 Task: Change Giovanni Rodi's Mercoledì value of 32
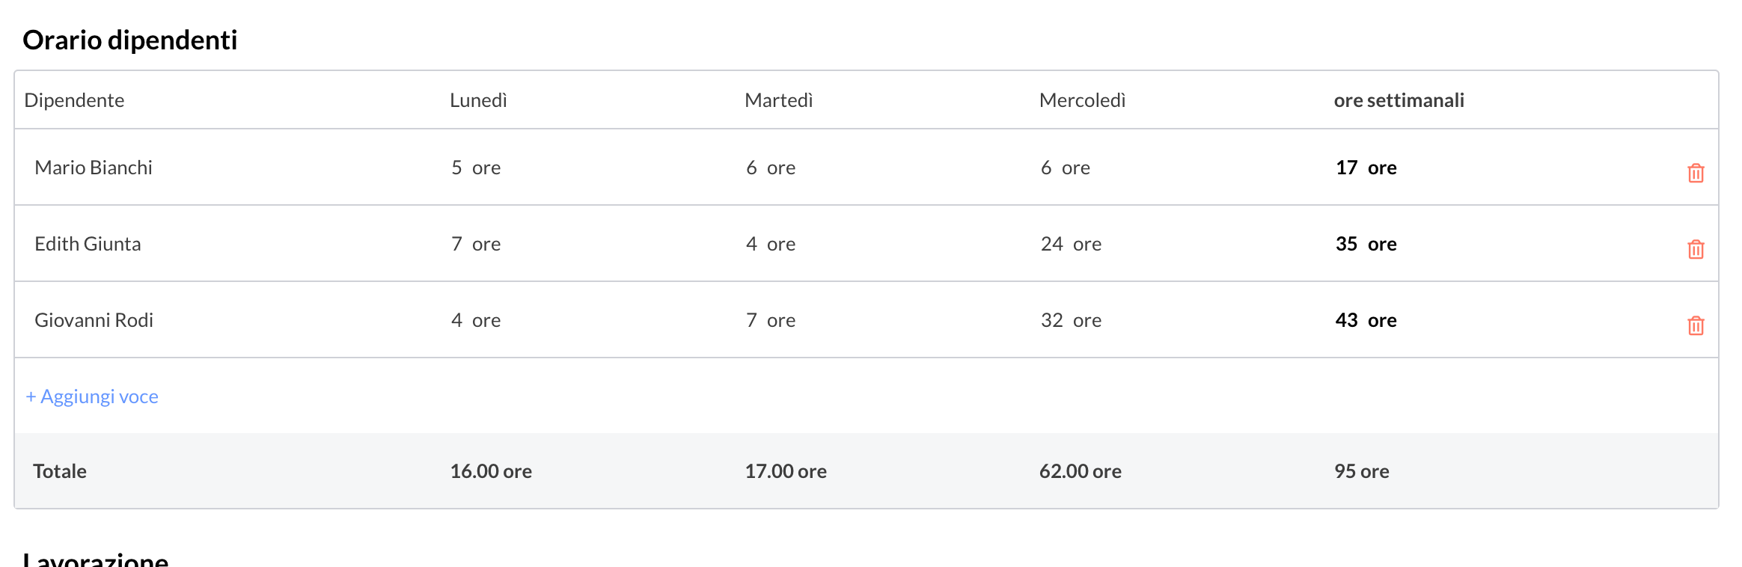coord(1052,320)
